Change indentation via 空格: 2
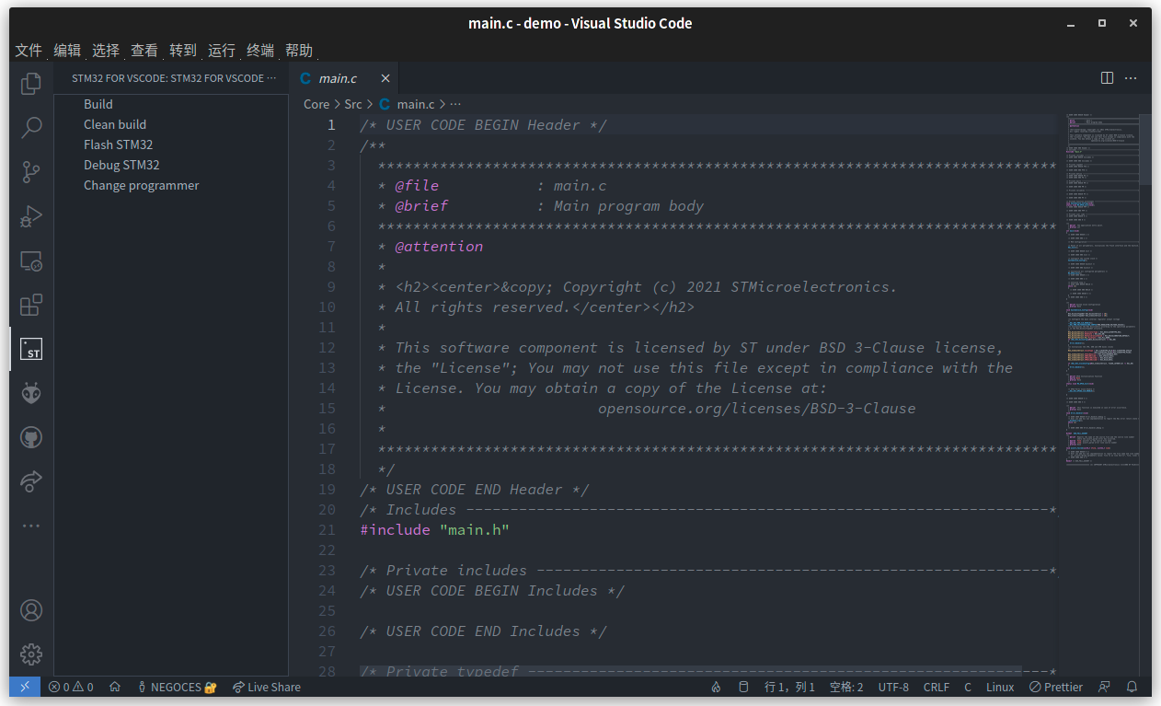The width and height of the screenshot is (1161, 706). click(x=846, y=687)
